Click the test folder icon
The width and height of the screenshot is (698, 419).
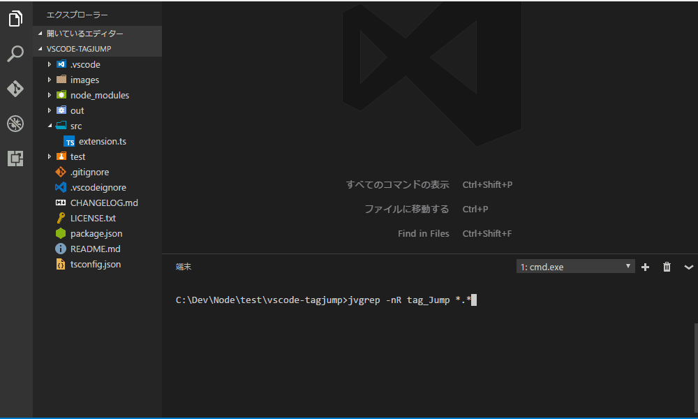(61, 156)
